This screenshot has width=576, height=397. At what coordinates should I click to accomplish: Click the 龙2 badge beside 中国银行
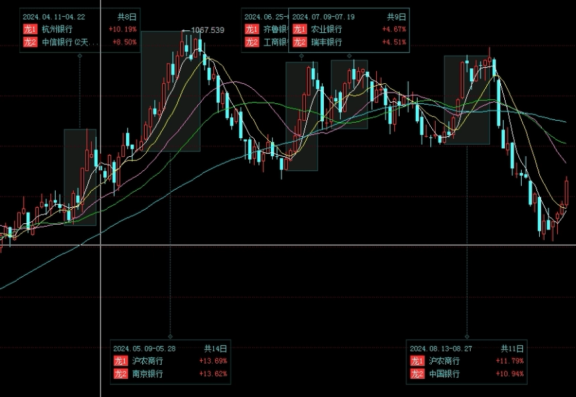417,374
